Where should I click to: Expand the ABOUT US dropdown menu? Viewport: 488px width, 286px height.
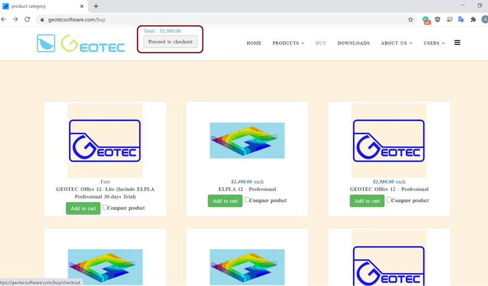pyautogui.click(x=396, y=43)
